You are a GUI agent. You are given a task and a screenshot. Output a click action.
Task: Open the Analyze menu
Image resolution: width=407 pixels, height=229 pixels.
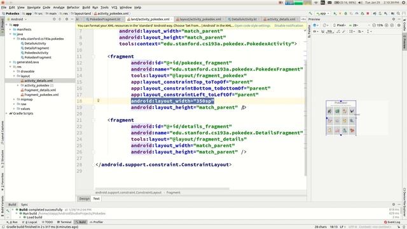tap(59, 8)
